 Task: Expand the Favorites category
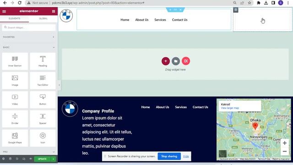tap(29, 37)
